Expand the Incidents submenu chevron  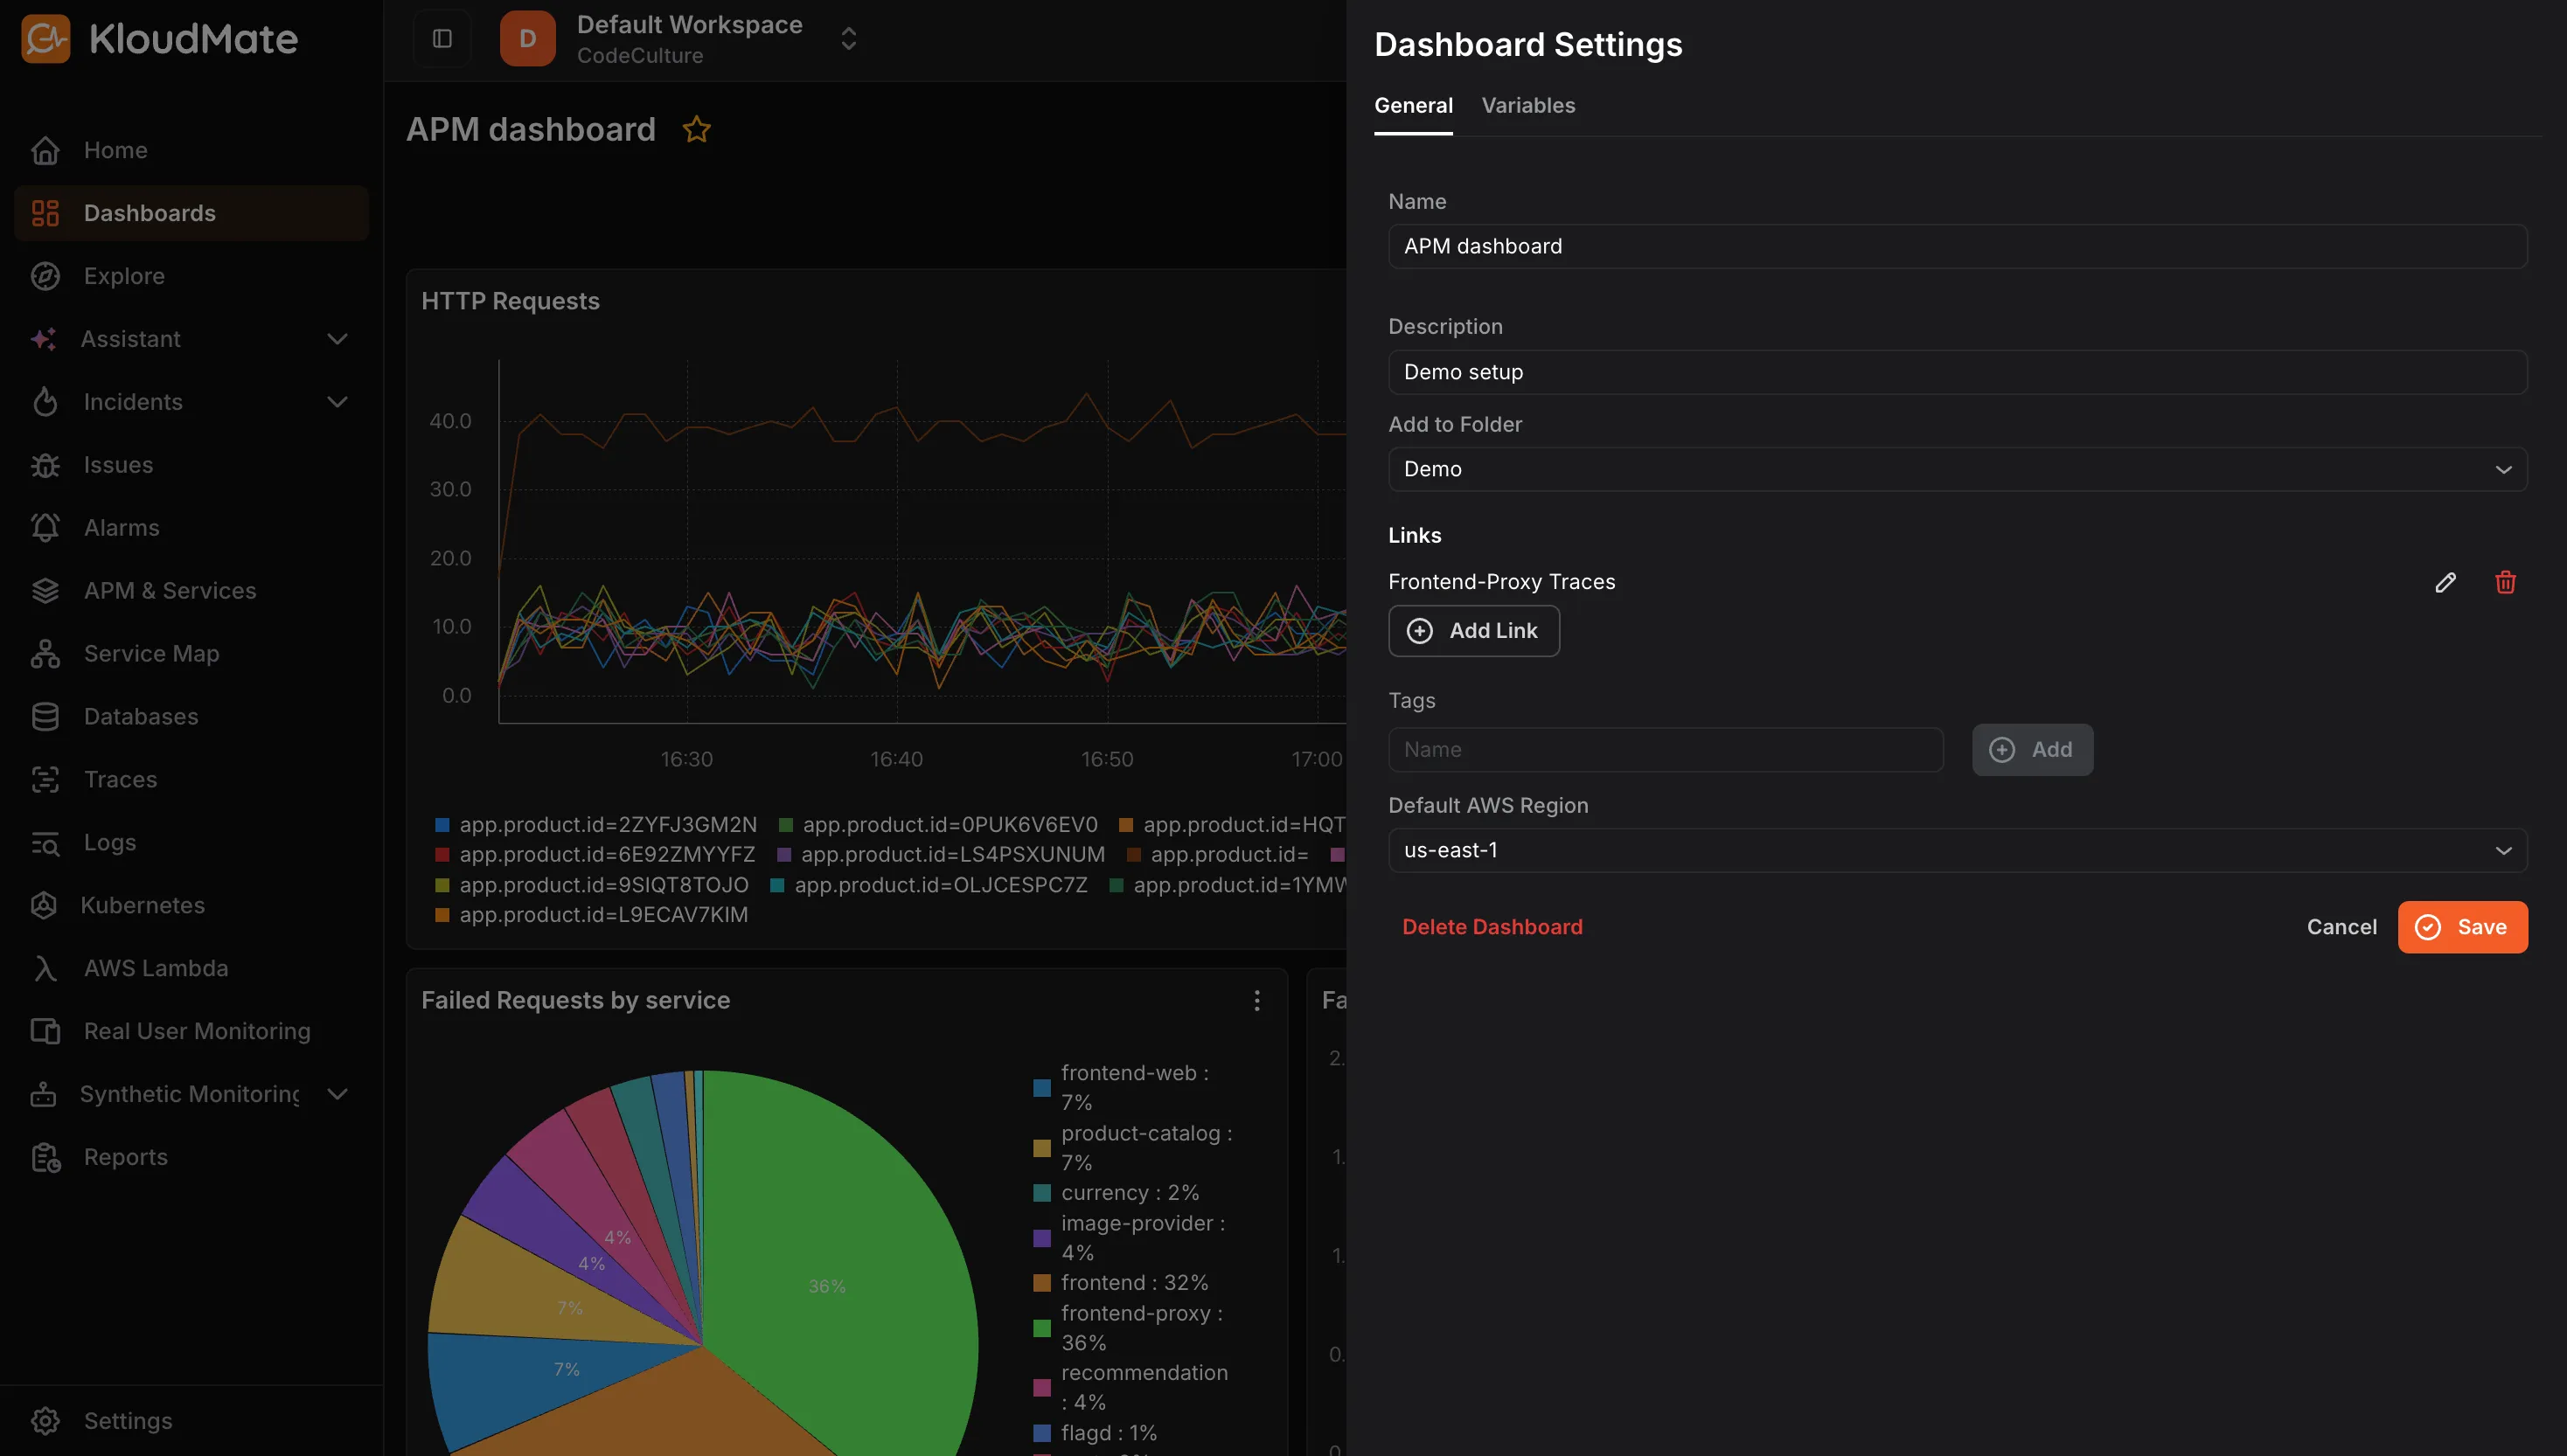pyautogui.click(x=338, y=402)
